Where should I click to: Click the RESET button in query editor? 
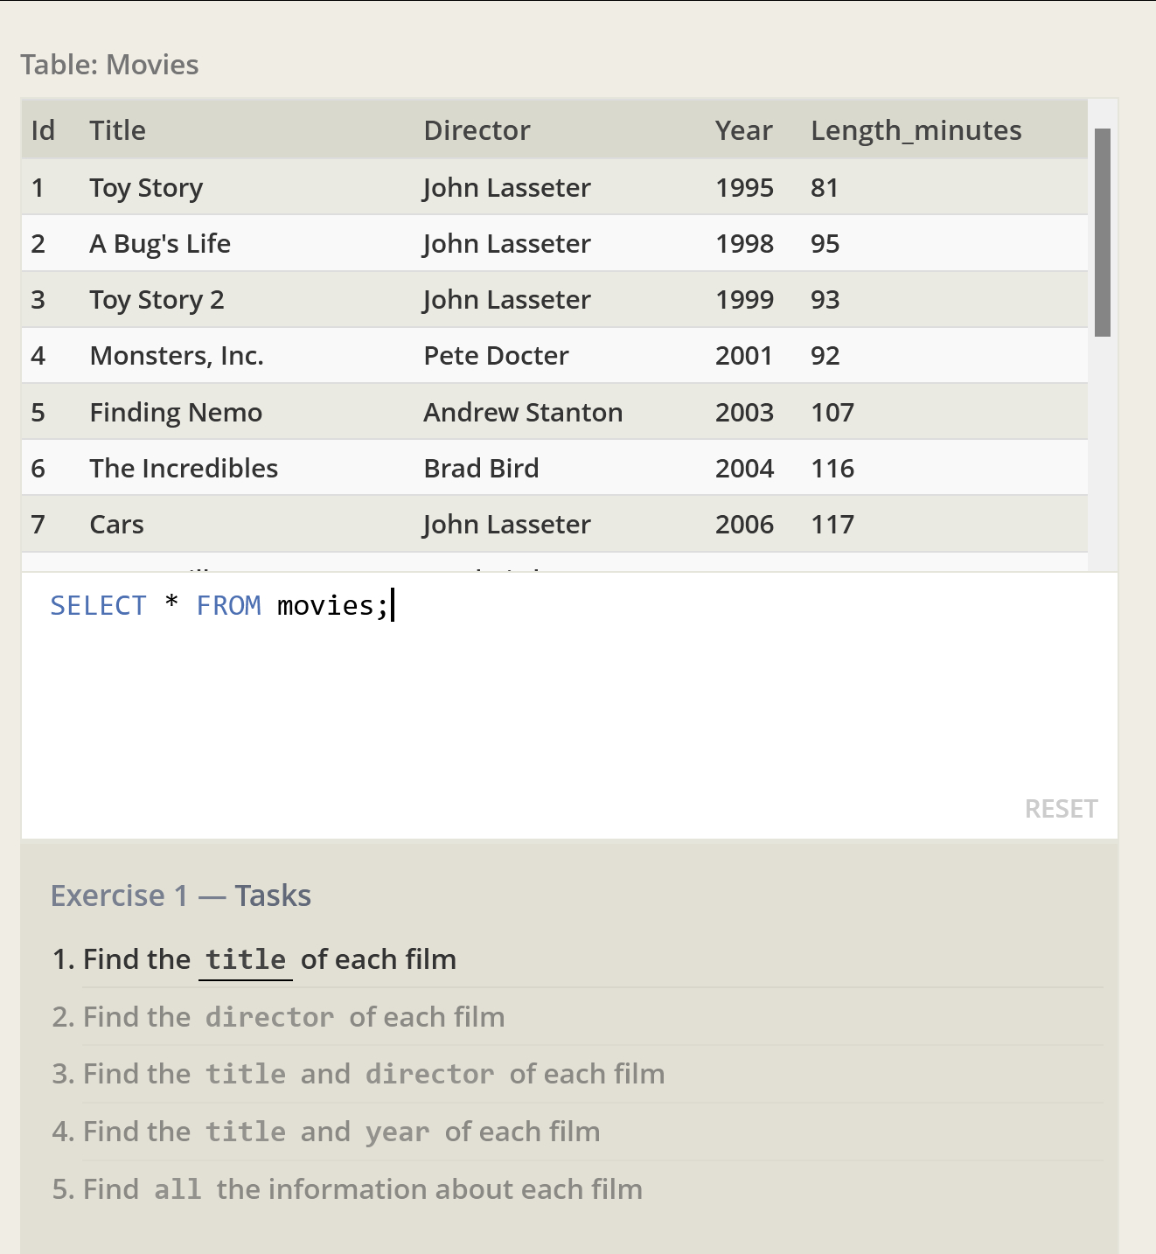[x=1061, y=809]
